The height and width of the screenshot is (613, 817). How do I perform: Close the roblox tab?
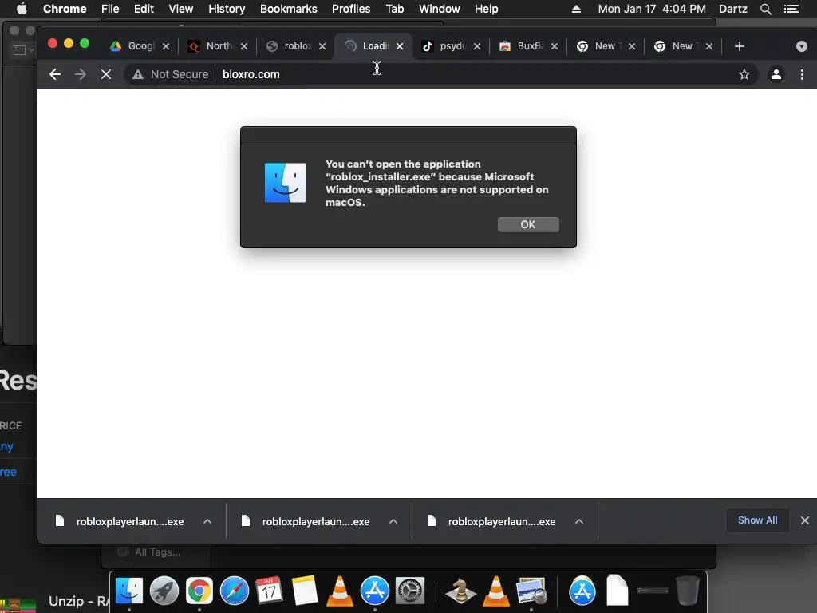point(322,46)
